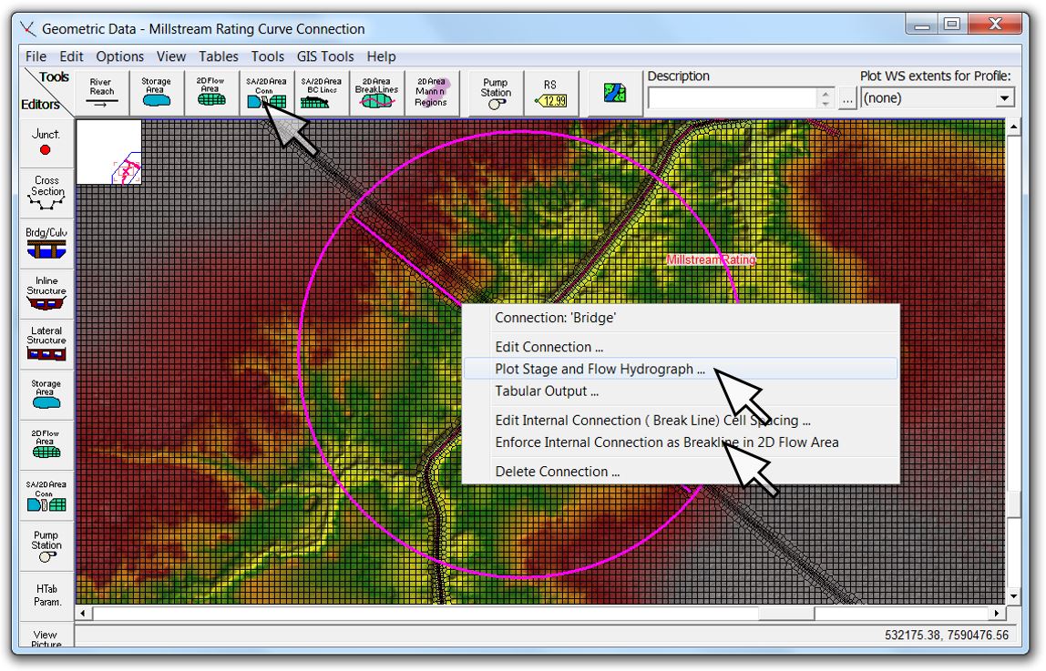The height and width of the screenshot is (671, 1046).
Task: Open the Storage Area editor in left sidebar
Action: coord(46,394)
